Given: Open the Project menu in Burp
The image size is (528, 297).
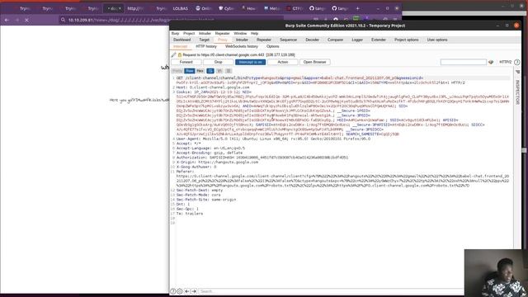Looking at the screenshot, I should (189, 33).
